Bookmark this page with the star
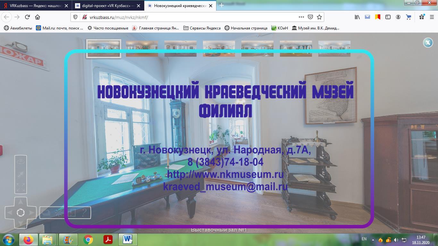 (x=319, y=17)
